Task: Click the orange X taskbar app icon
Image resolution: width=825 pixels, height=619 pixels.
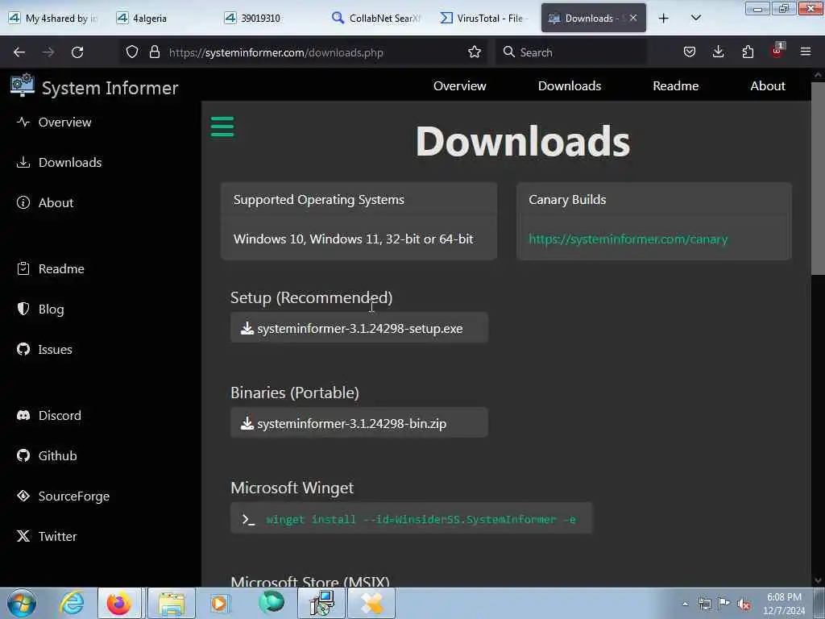Action: [371, 603]
